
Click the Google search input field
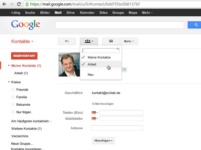[120, 25]
